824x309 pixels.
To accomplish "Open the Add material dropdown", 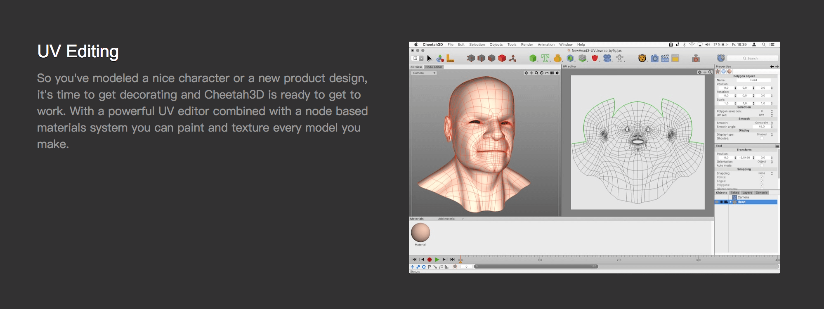I will point(451,219).
